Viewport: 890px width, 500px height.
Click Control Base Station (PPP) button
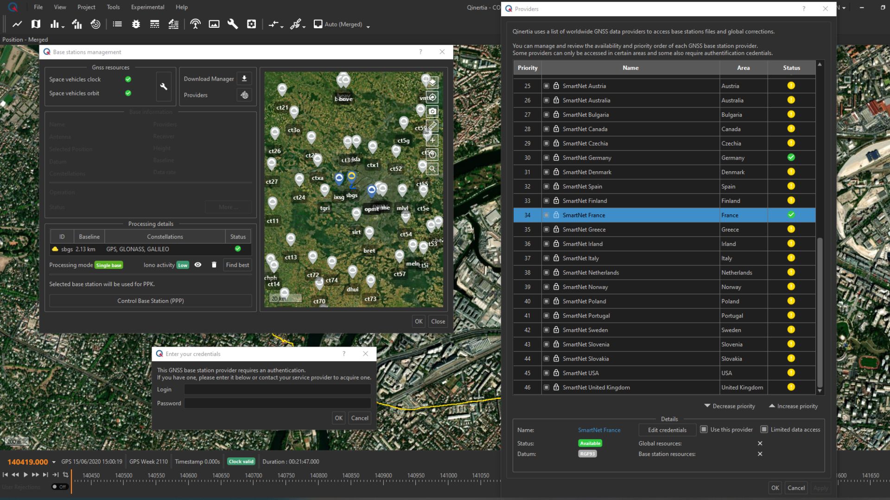pos(151,301)
